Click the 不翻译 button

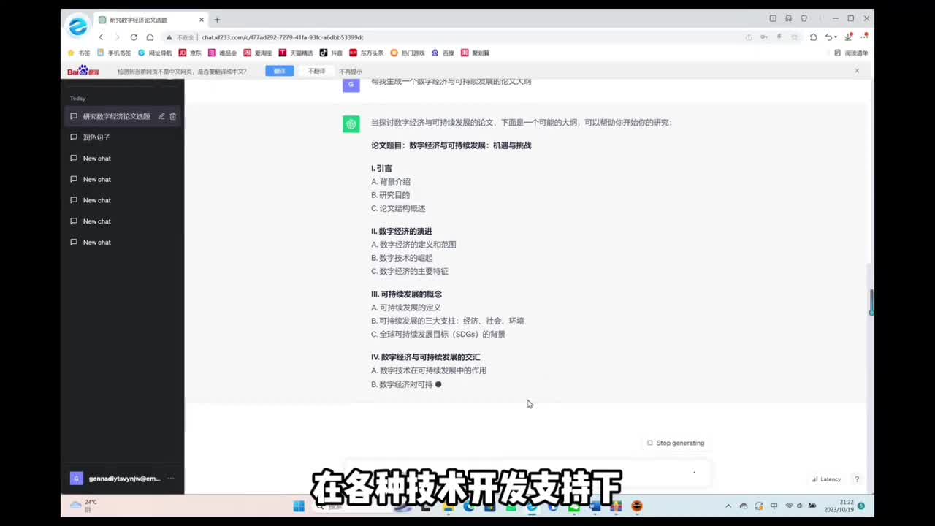click(x=316, y=71)
